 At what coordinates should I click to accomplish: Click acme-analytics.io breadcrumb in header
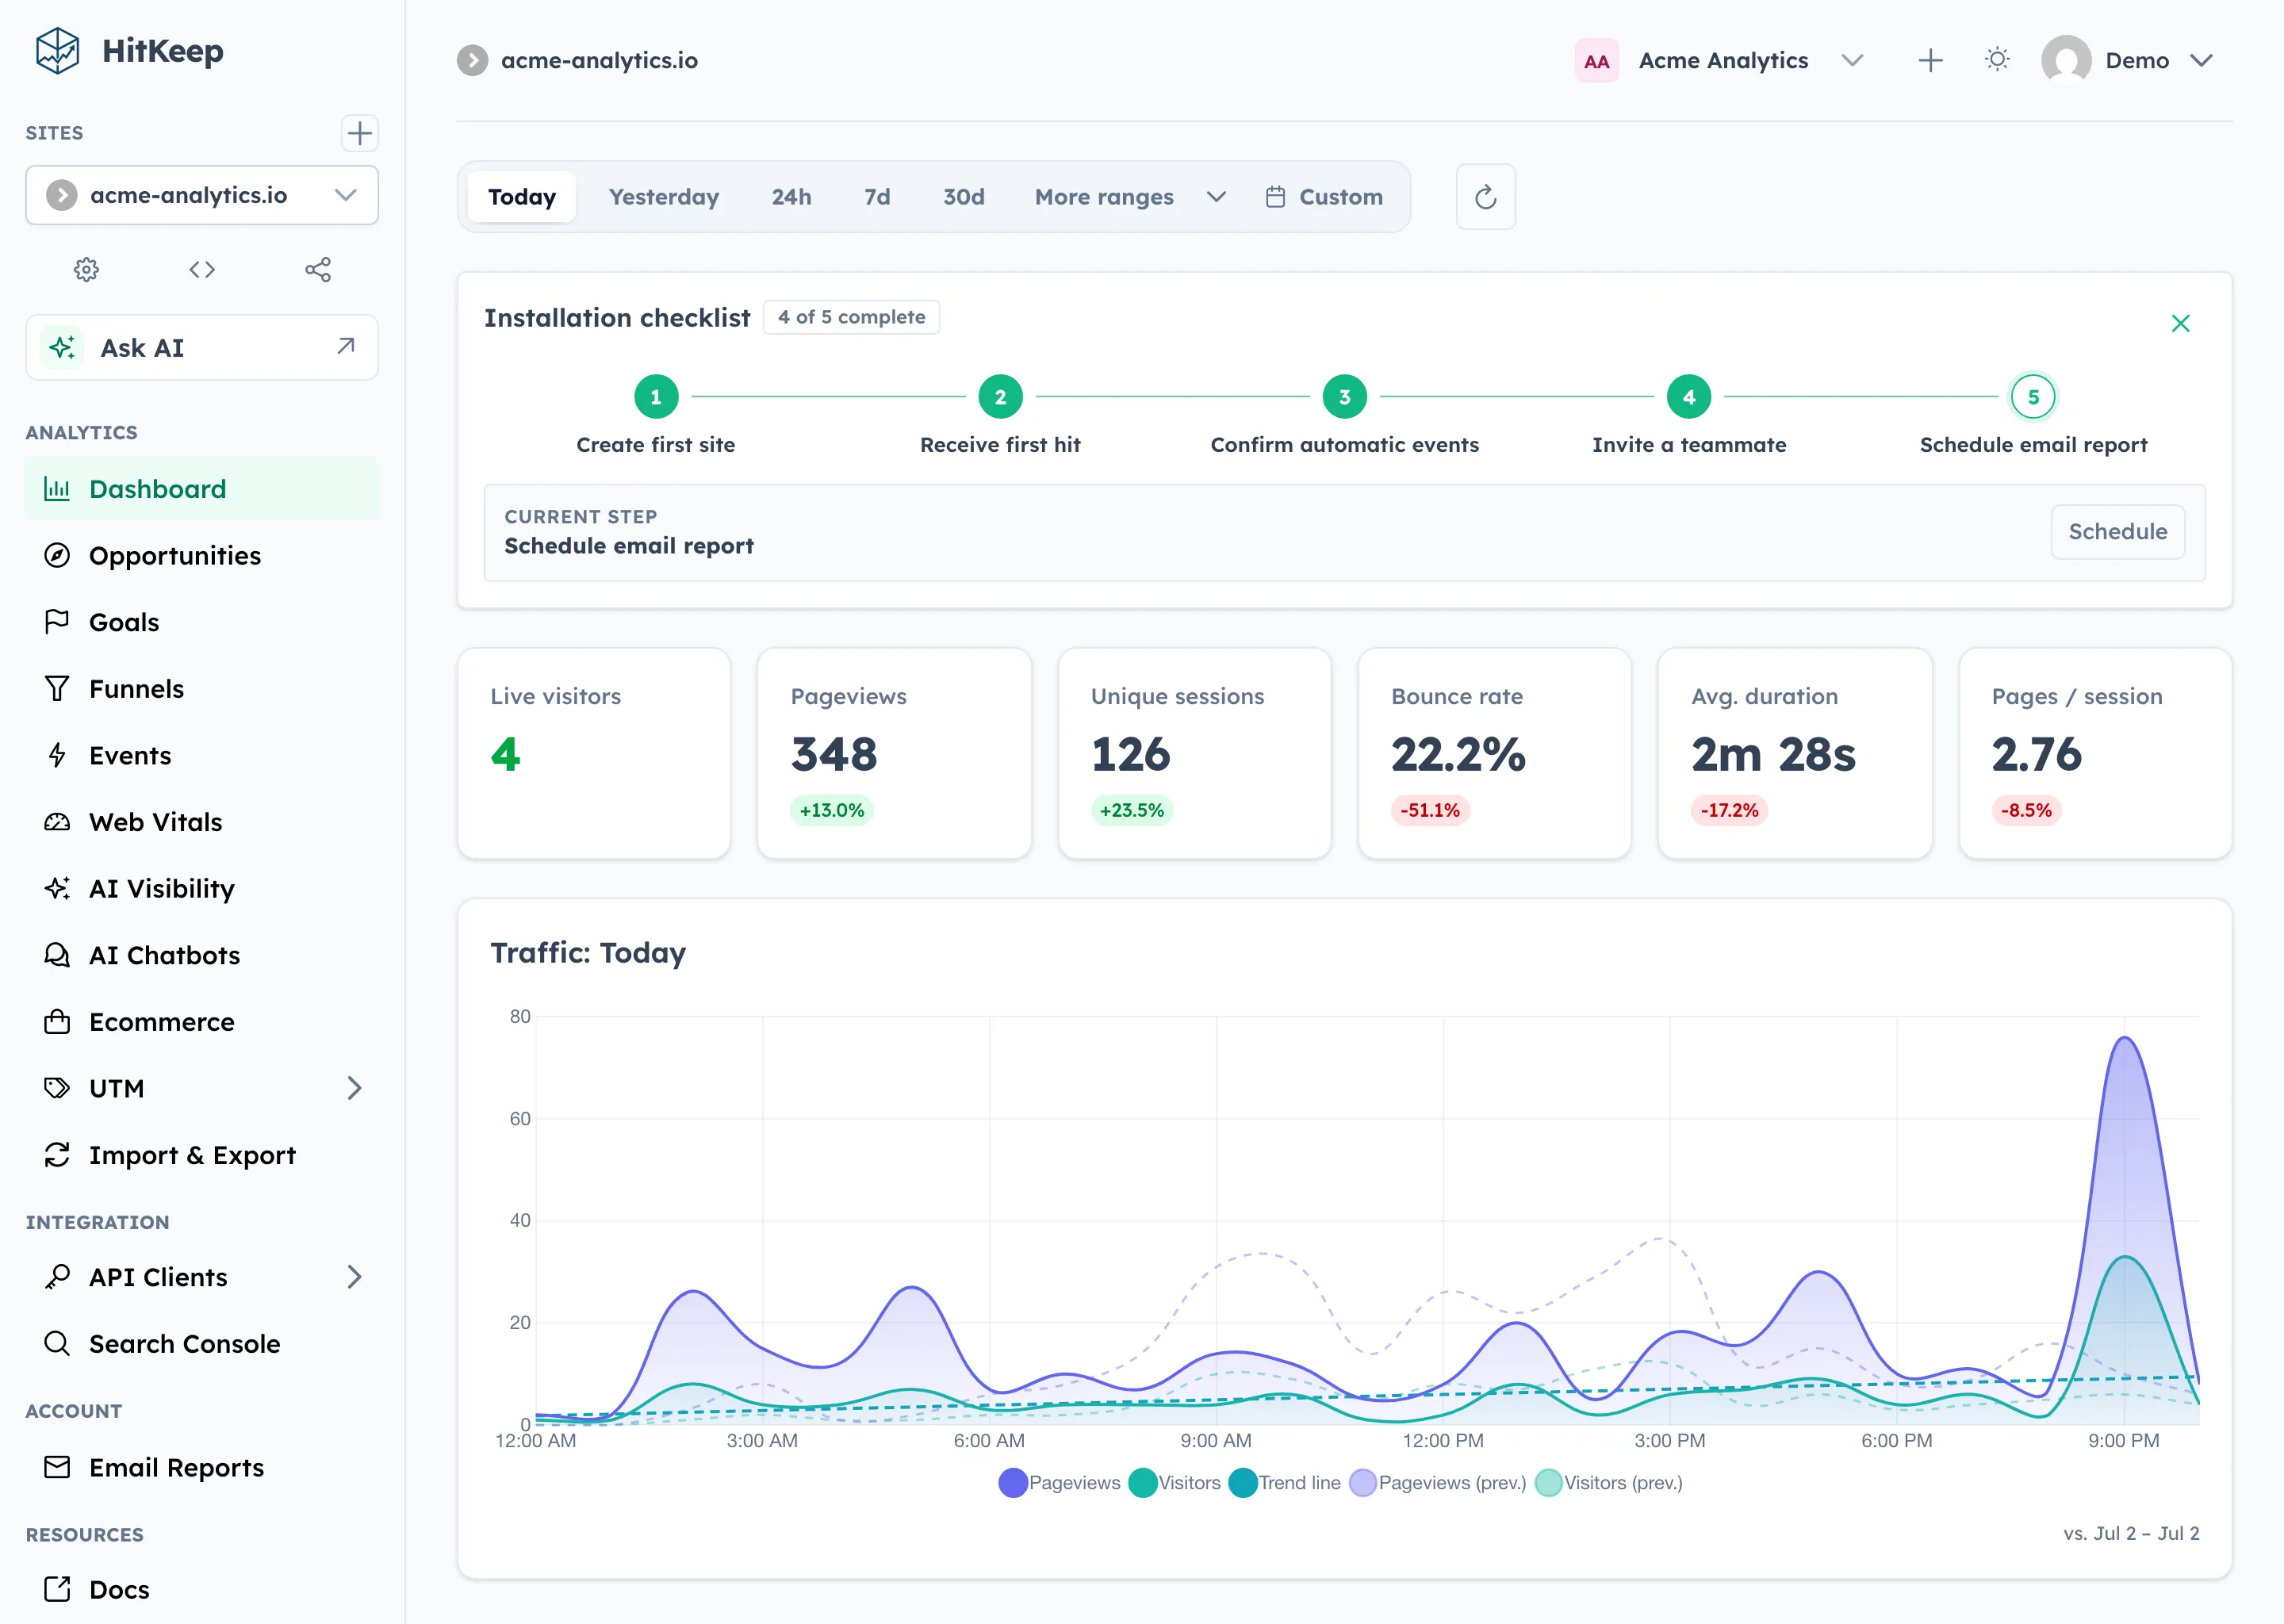tap(578, 60)
